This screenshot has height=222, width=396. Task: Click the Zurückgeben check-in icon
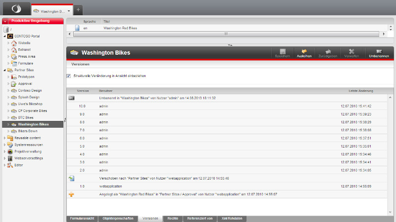(328, 51)
